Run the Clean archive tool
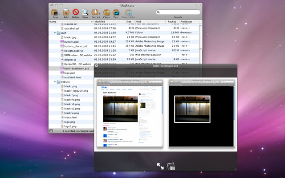Screen dimensions: 285x178 click(x=106, y=12)
